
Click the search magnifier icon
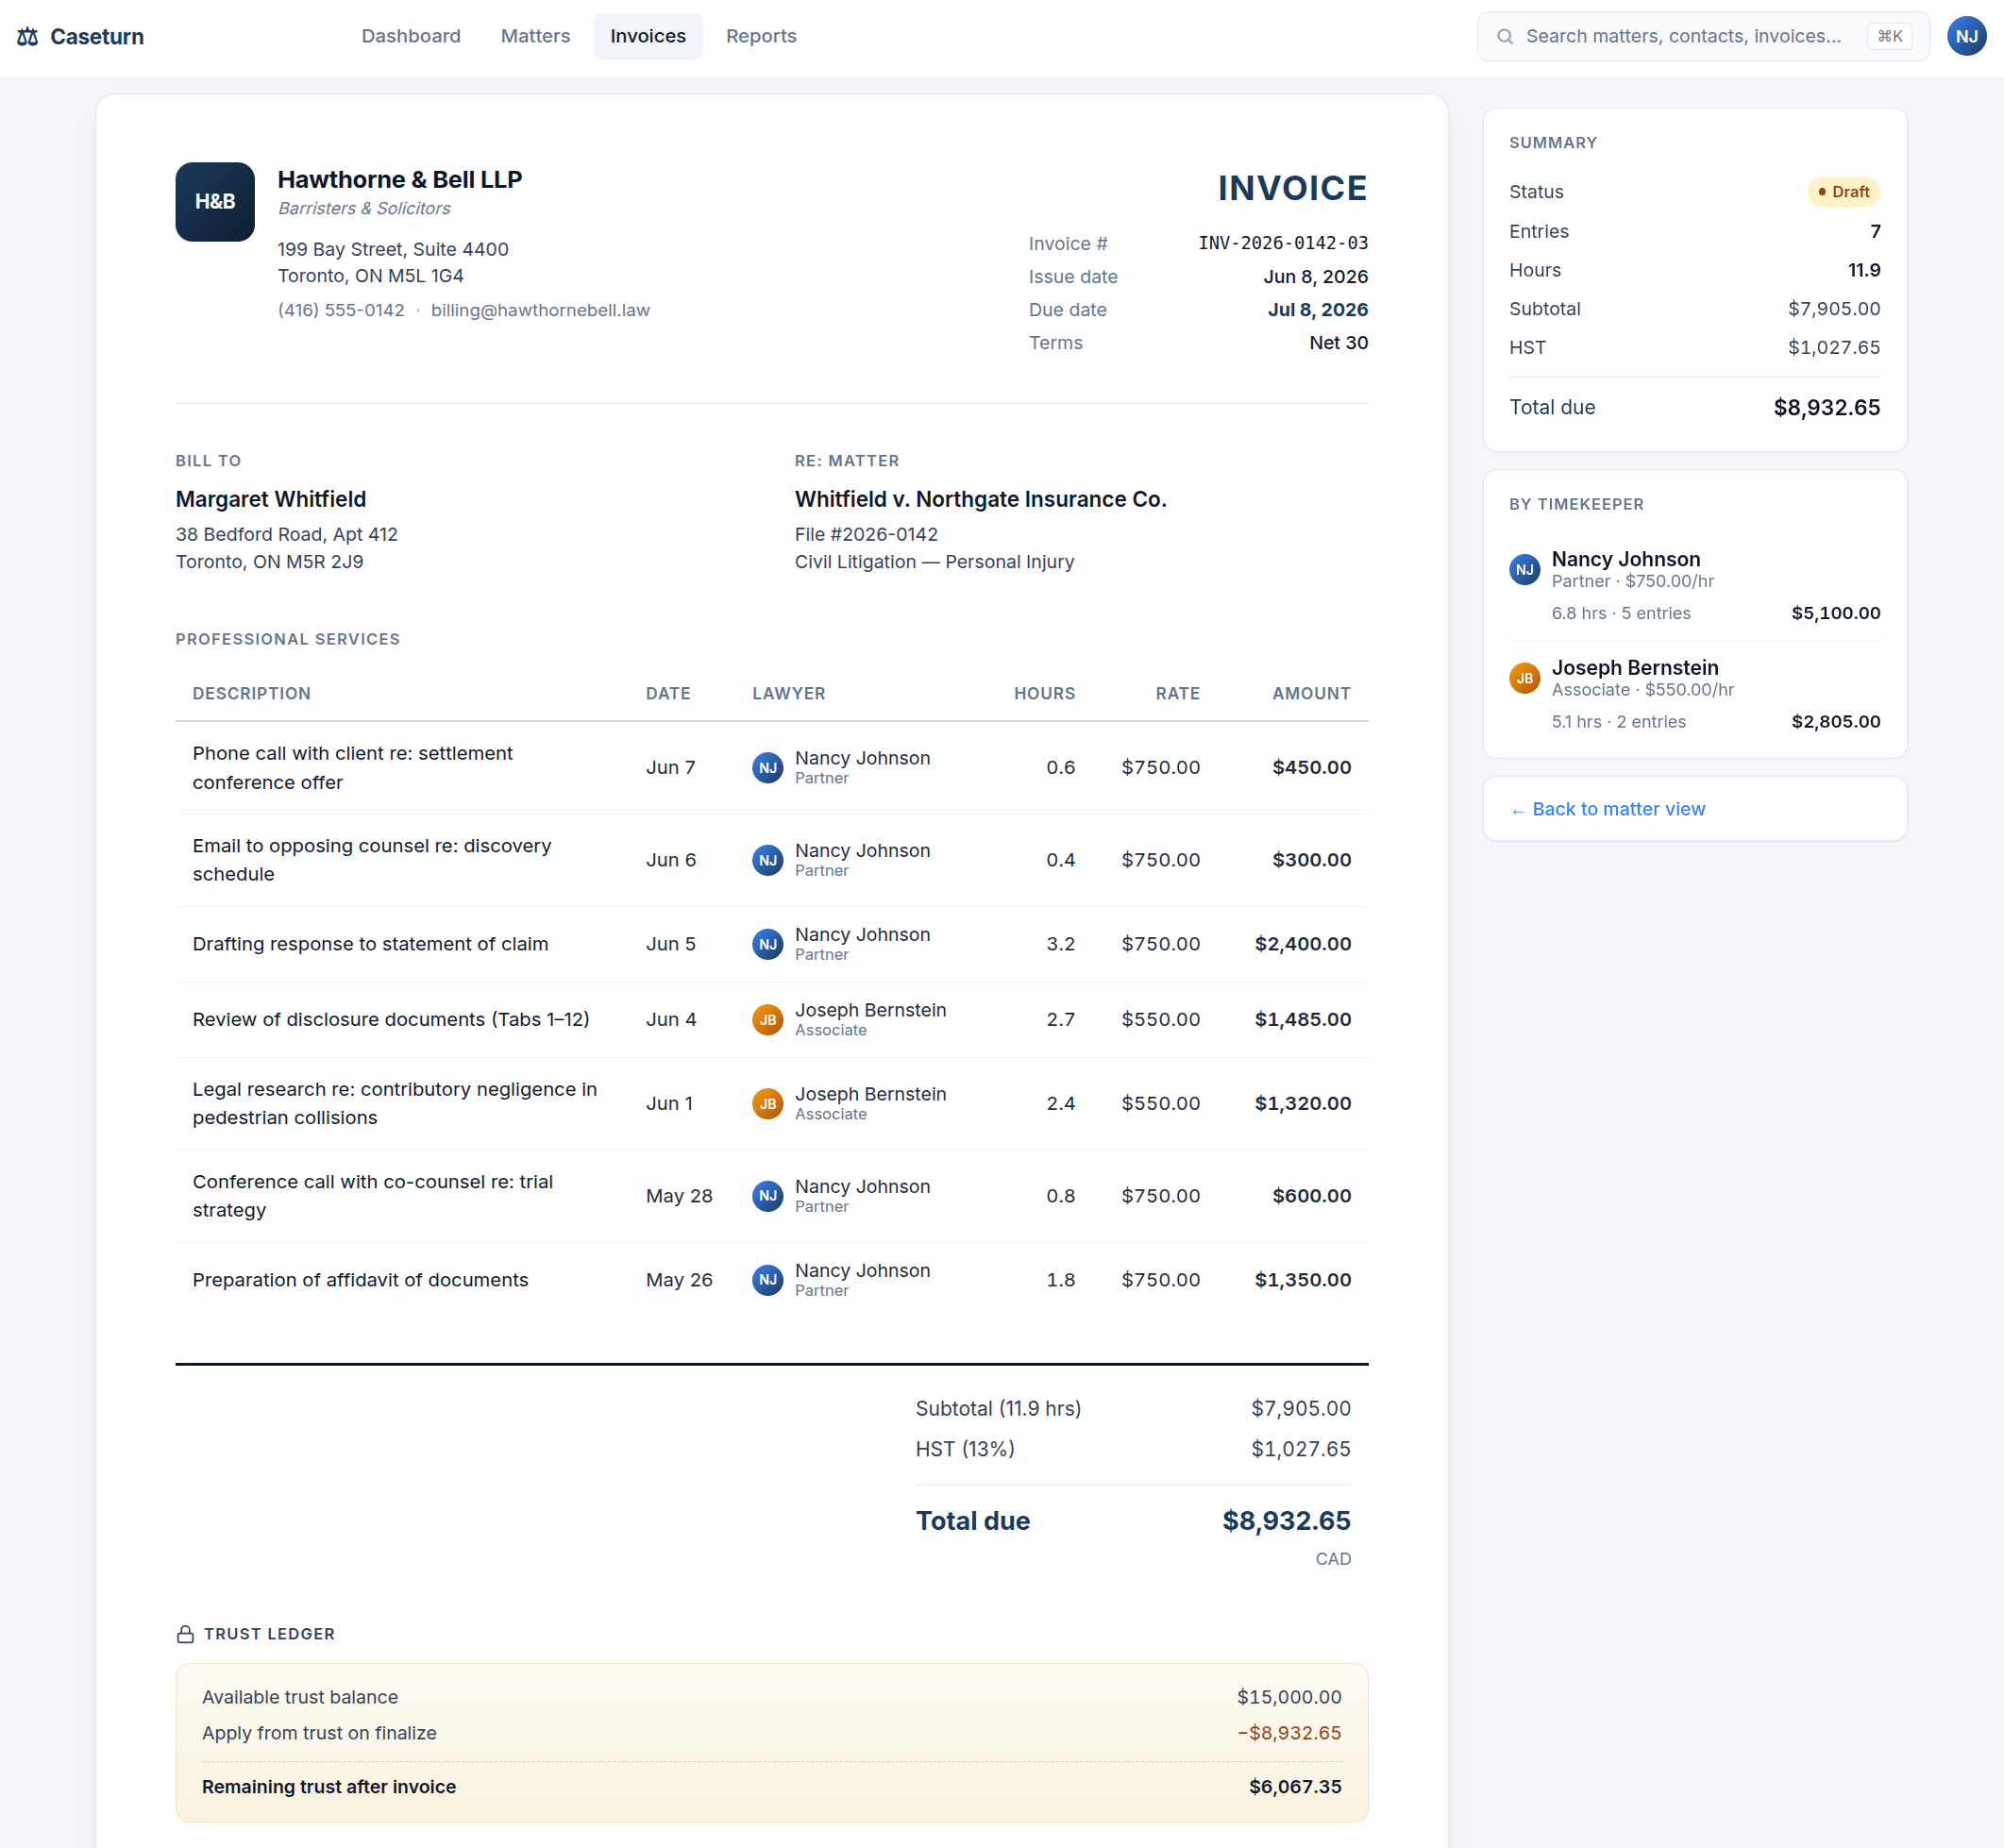[x=1504, y=37]
